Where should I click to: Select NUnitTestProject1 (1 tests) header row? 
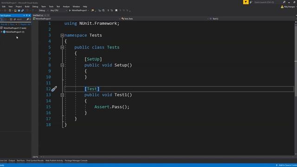tap(15, 28)
